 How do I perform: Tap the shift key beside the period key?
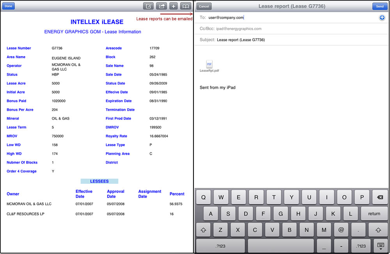coord(378,230)
